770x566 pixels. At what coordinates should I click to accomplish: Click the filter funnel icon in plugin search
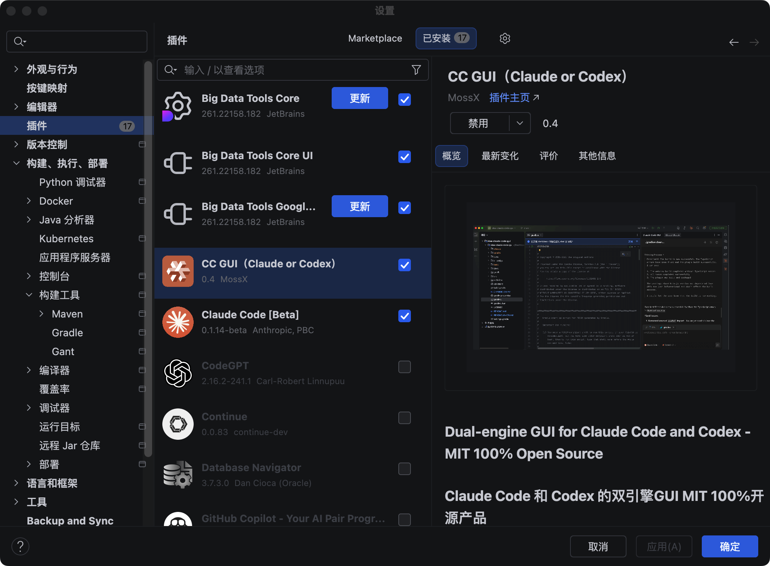pyautogui.click(x=416, y=70)
